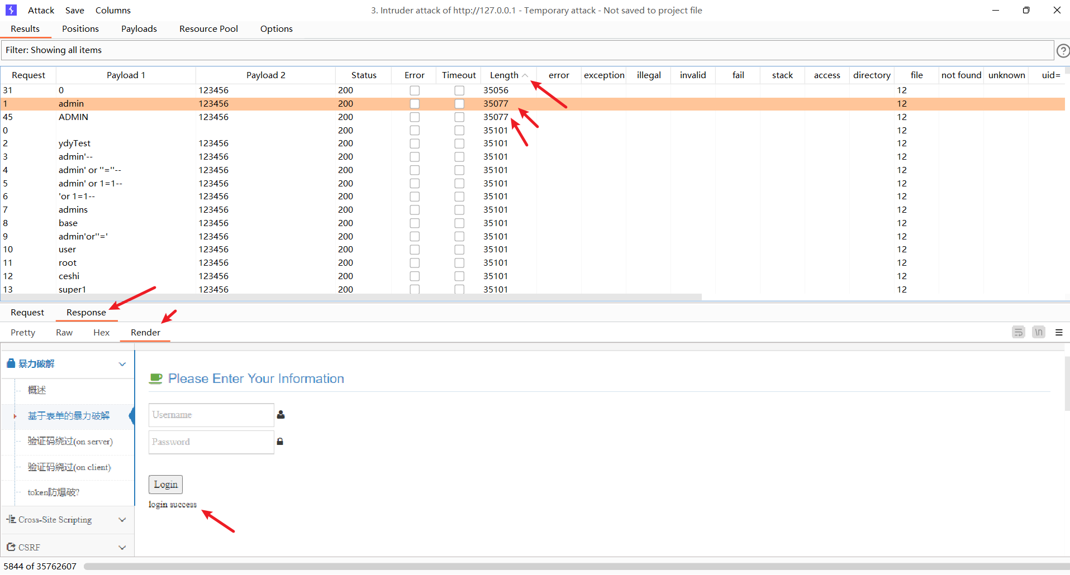This screenshot has width=1070, height=575.
Task: Open the response view hamburger menu
Action: (x=1059, y=332)
